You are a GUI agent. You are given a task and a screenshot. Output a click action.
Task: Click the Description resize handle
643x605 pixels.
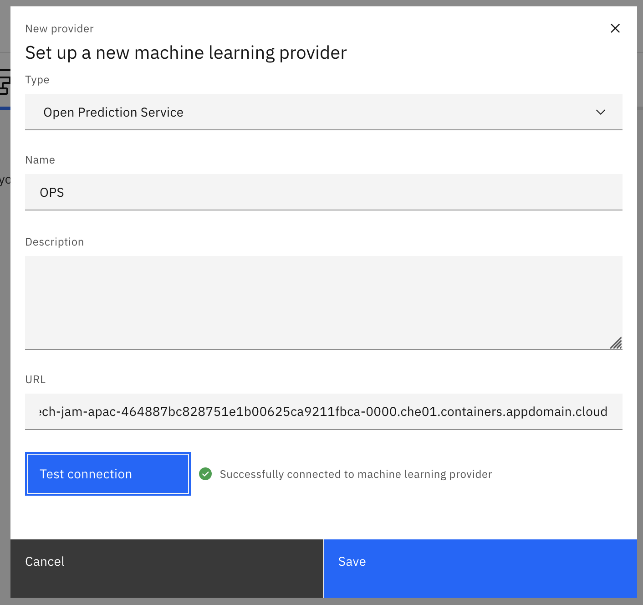pyautogui.click(x=616, y=343)
